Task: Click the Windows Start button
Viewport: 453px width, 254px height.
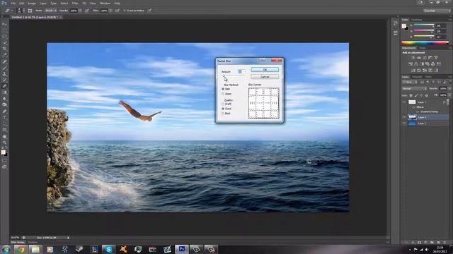Action: [x=6, y=249]
